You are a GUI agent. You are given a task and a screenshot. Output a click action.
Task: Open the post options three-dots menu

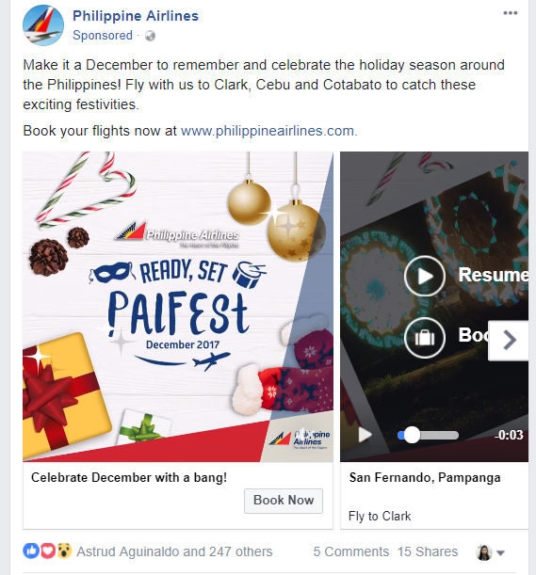(511, 13)
